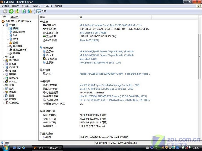Open the 报告(R) menu
The height and width of the screenshot is (151, 202).
pos(26,6)
